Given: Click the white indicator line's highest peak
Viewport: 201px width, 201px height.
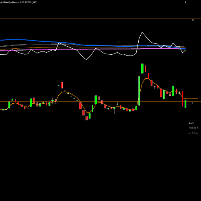Looking at the screenshot, I should (142, 32).
